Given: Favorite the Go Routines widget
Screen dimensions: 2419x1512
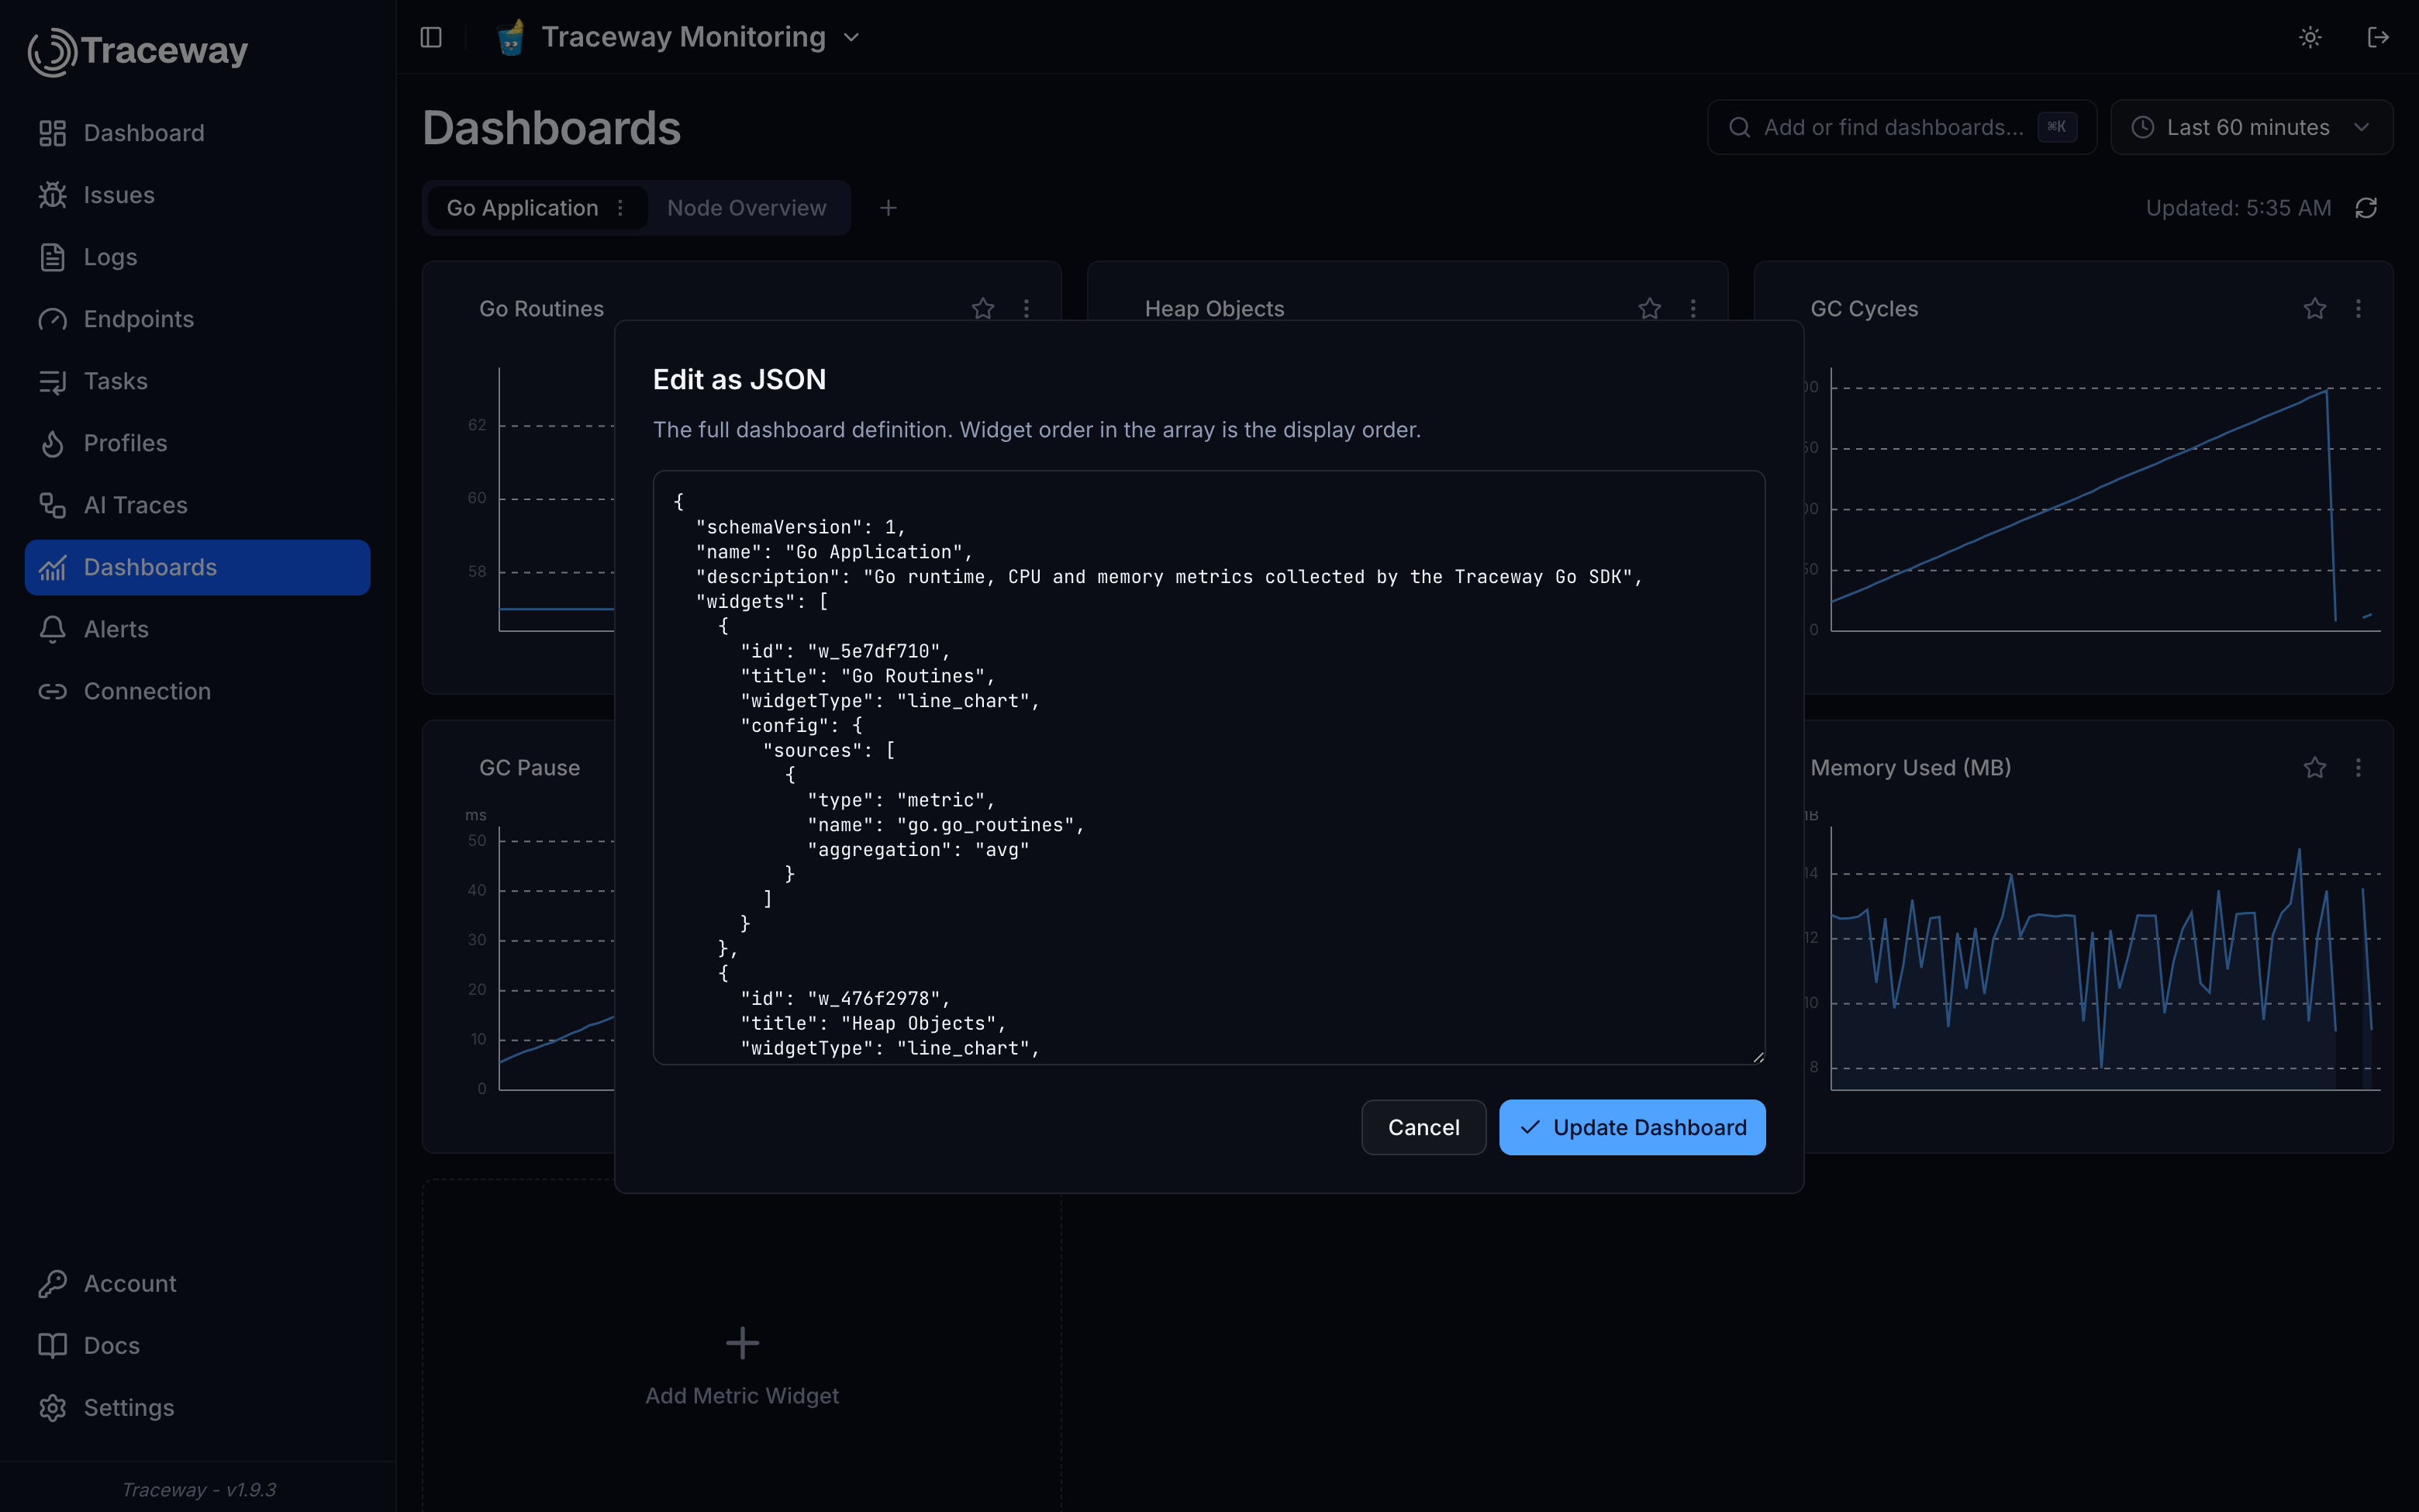Looking at the screenshot, I should [982, 309].
